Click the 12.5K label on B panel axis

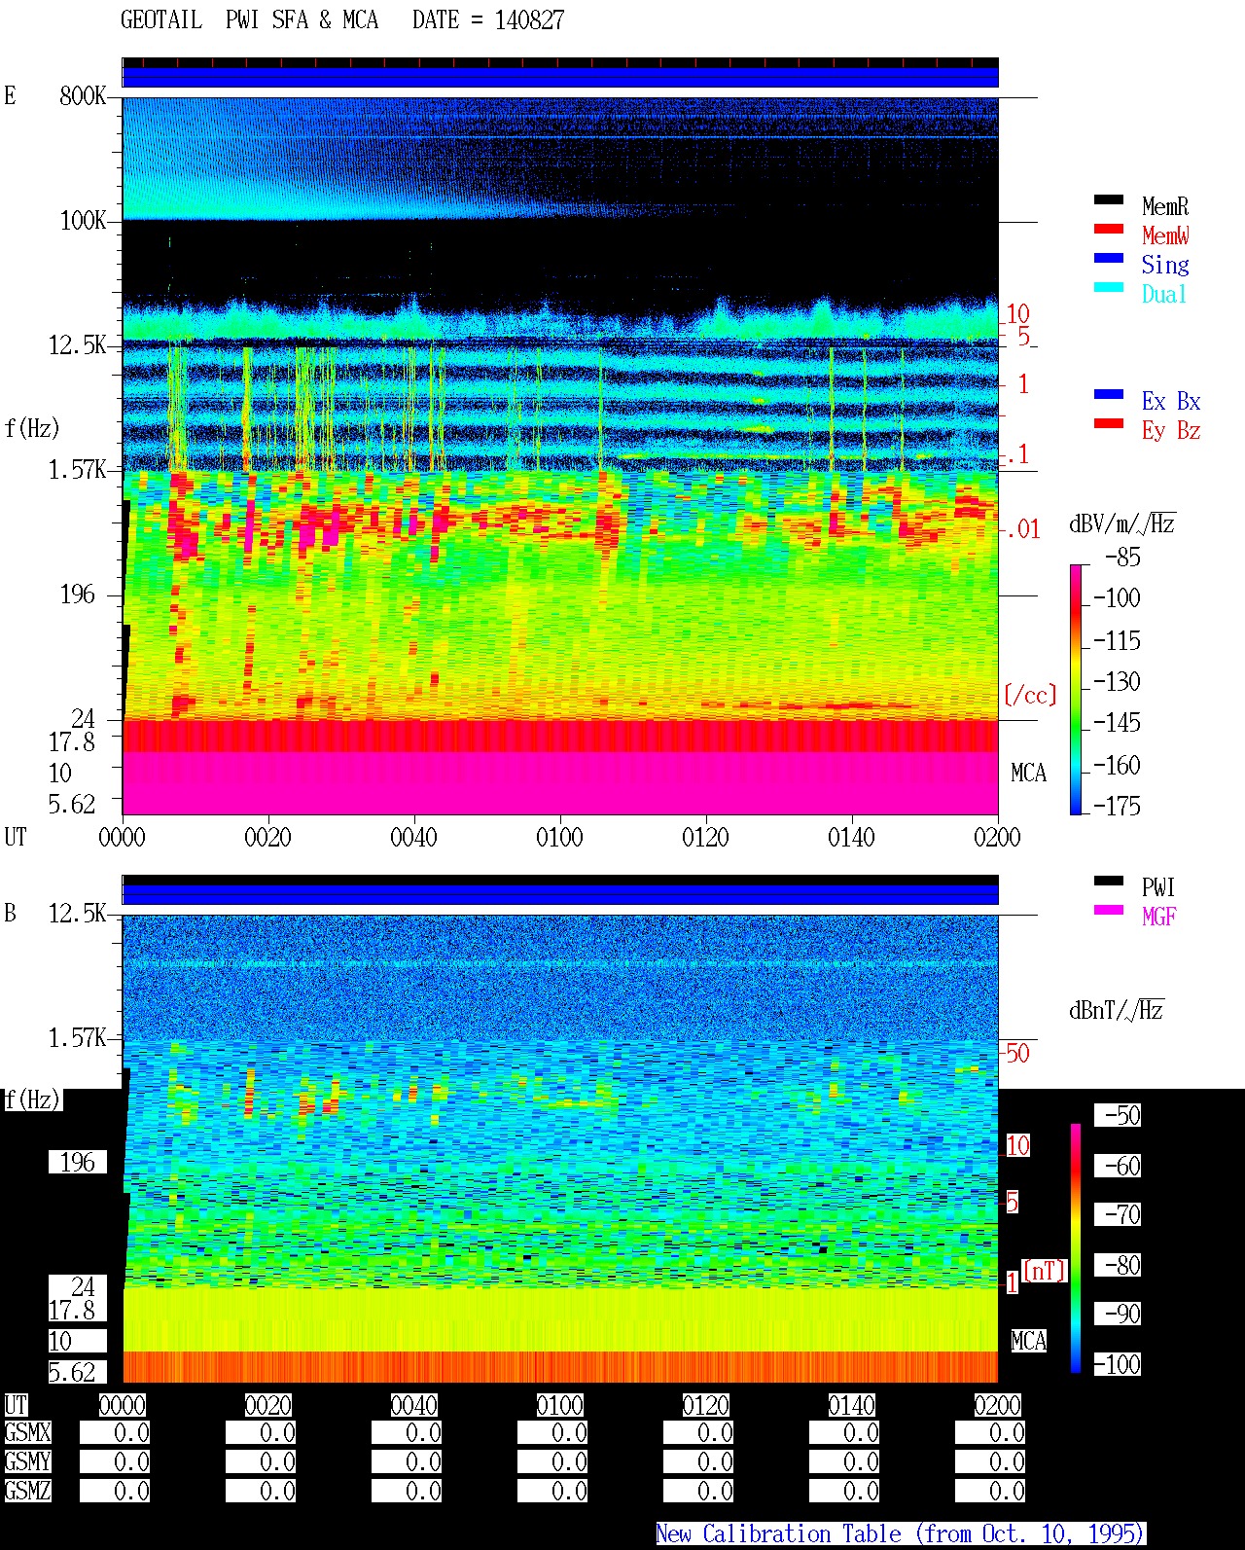[78, 913]
